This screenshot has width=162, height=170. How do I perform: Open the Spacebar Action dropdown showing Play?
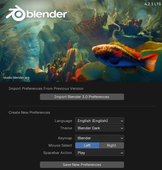coord(100,153)
